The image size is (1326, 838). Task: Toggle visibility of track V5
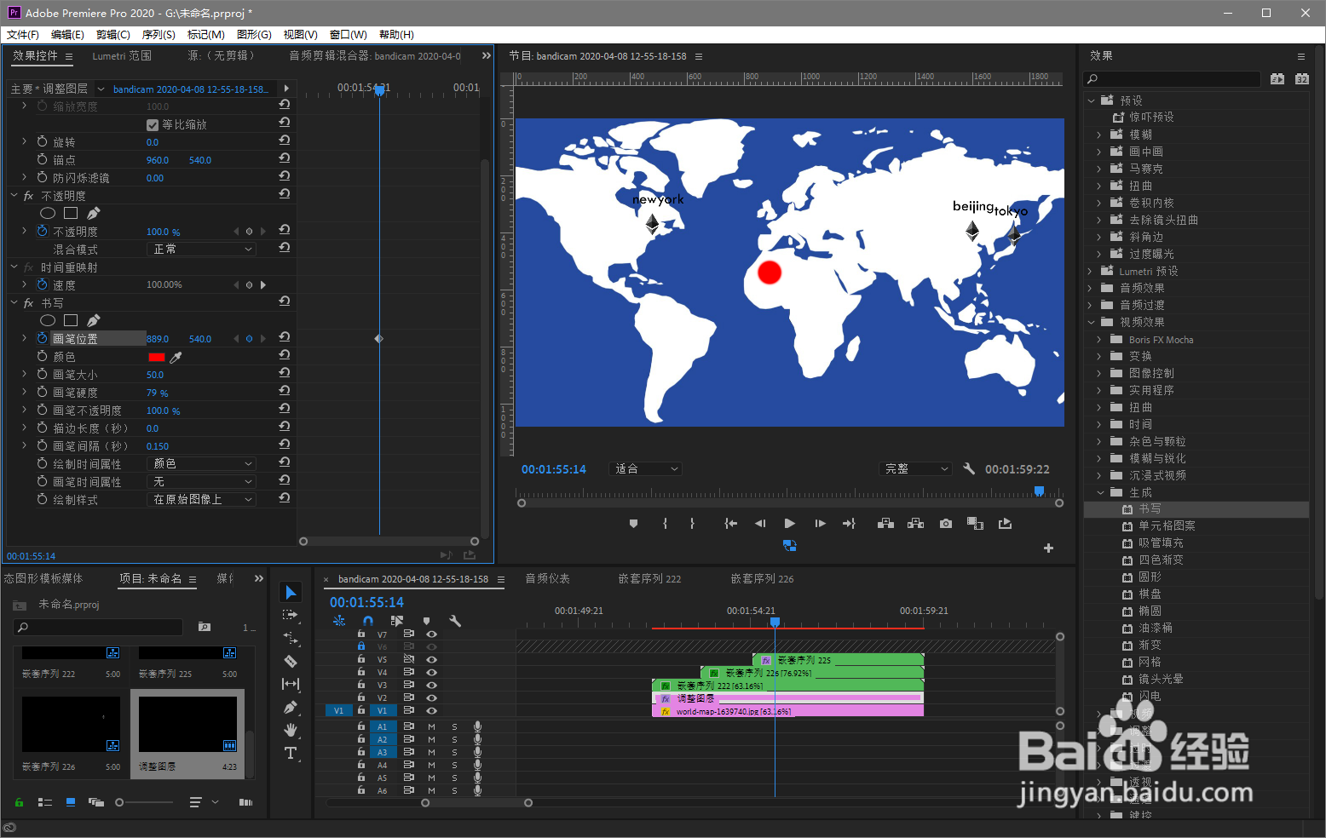[431, 659]
